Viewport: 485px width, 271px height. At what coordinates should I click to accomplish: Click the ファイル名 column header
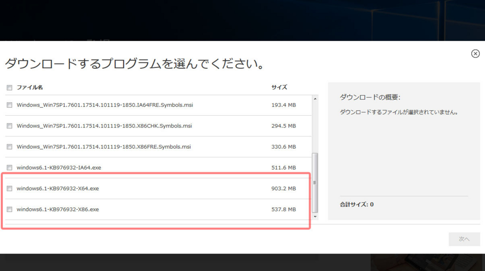pyautogui.click(x=30, y=87)
